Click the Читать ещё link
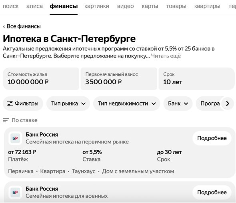This screenshot has height=203, width=236. pyautogui.click(x=166, y=56)
